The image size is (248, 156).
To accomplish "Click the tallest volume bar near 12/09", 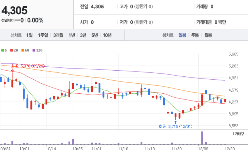I will click(202, 138).
